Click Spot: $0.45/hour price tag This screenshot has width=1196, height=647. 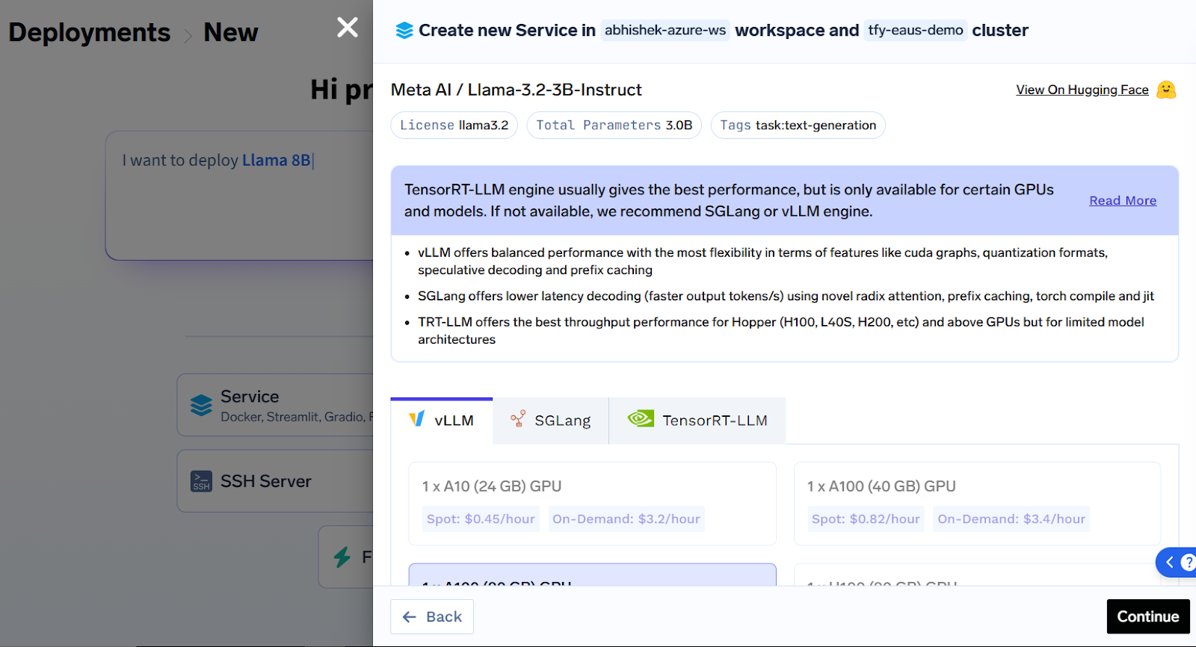coord(481,518)
